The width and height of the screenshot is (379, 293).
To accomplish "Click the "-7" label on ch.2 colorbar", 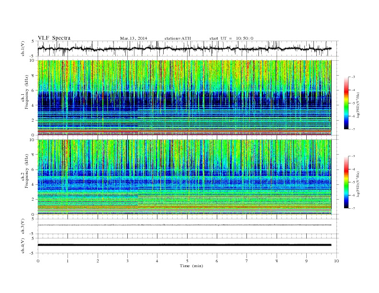I will click(353, 208).
